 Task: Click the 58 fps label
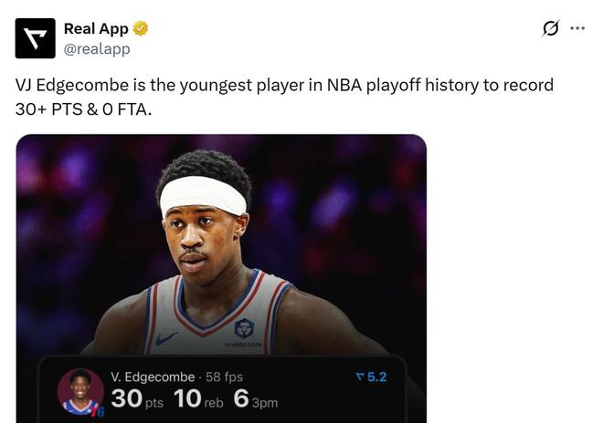click(x=224, y=377)
